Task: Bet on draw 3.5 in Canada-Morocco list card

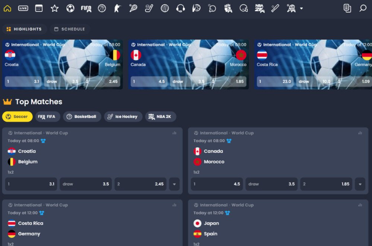Action: [271, 184]
